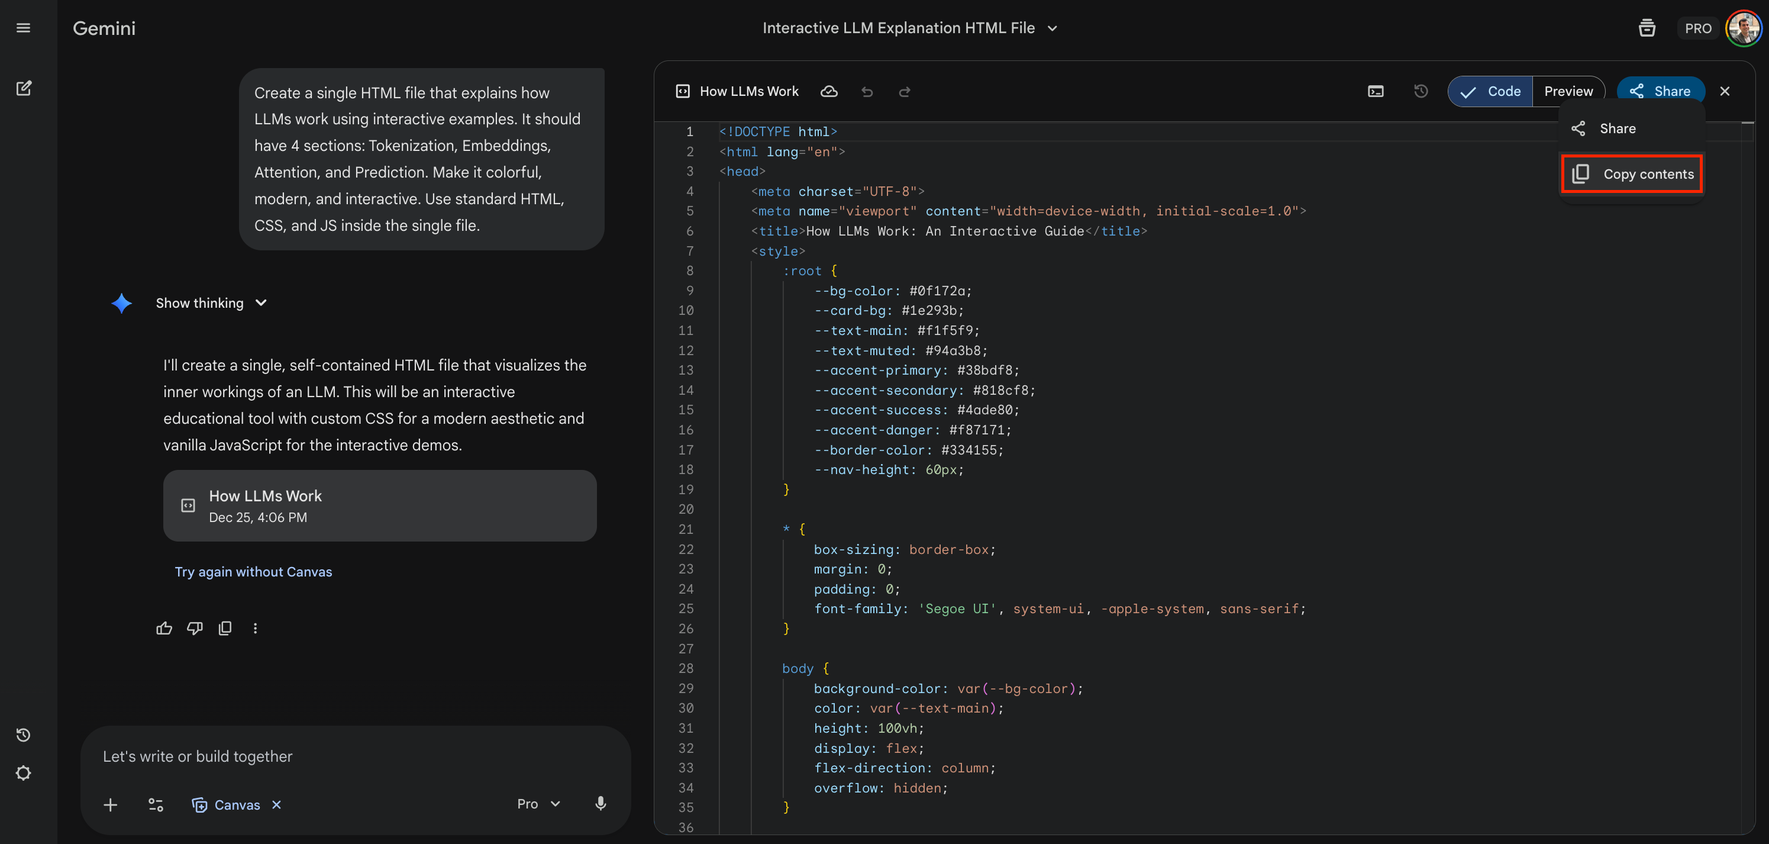Click Try again without Canvas link

253,571
